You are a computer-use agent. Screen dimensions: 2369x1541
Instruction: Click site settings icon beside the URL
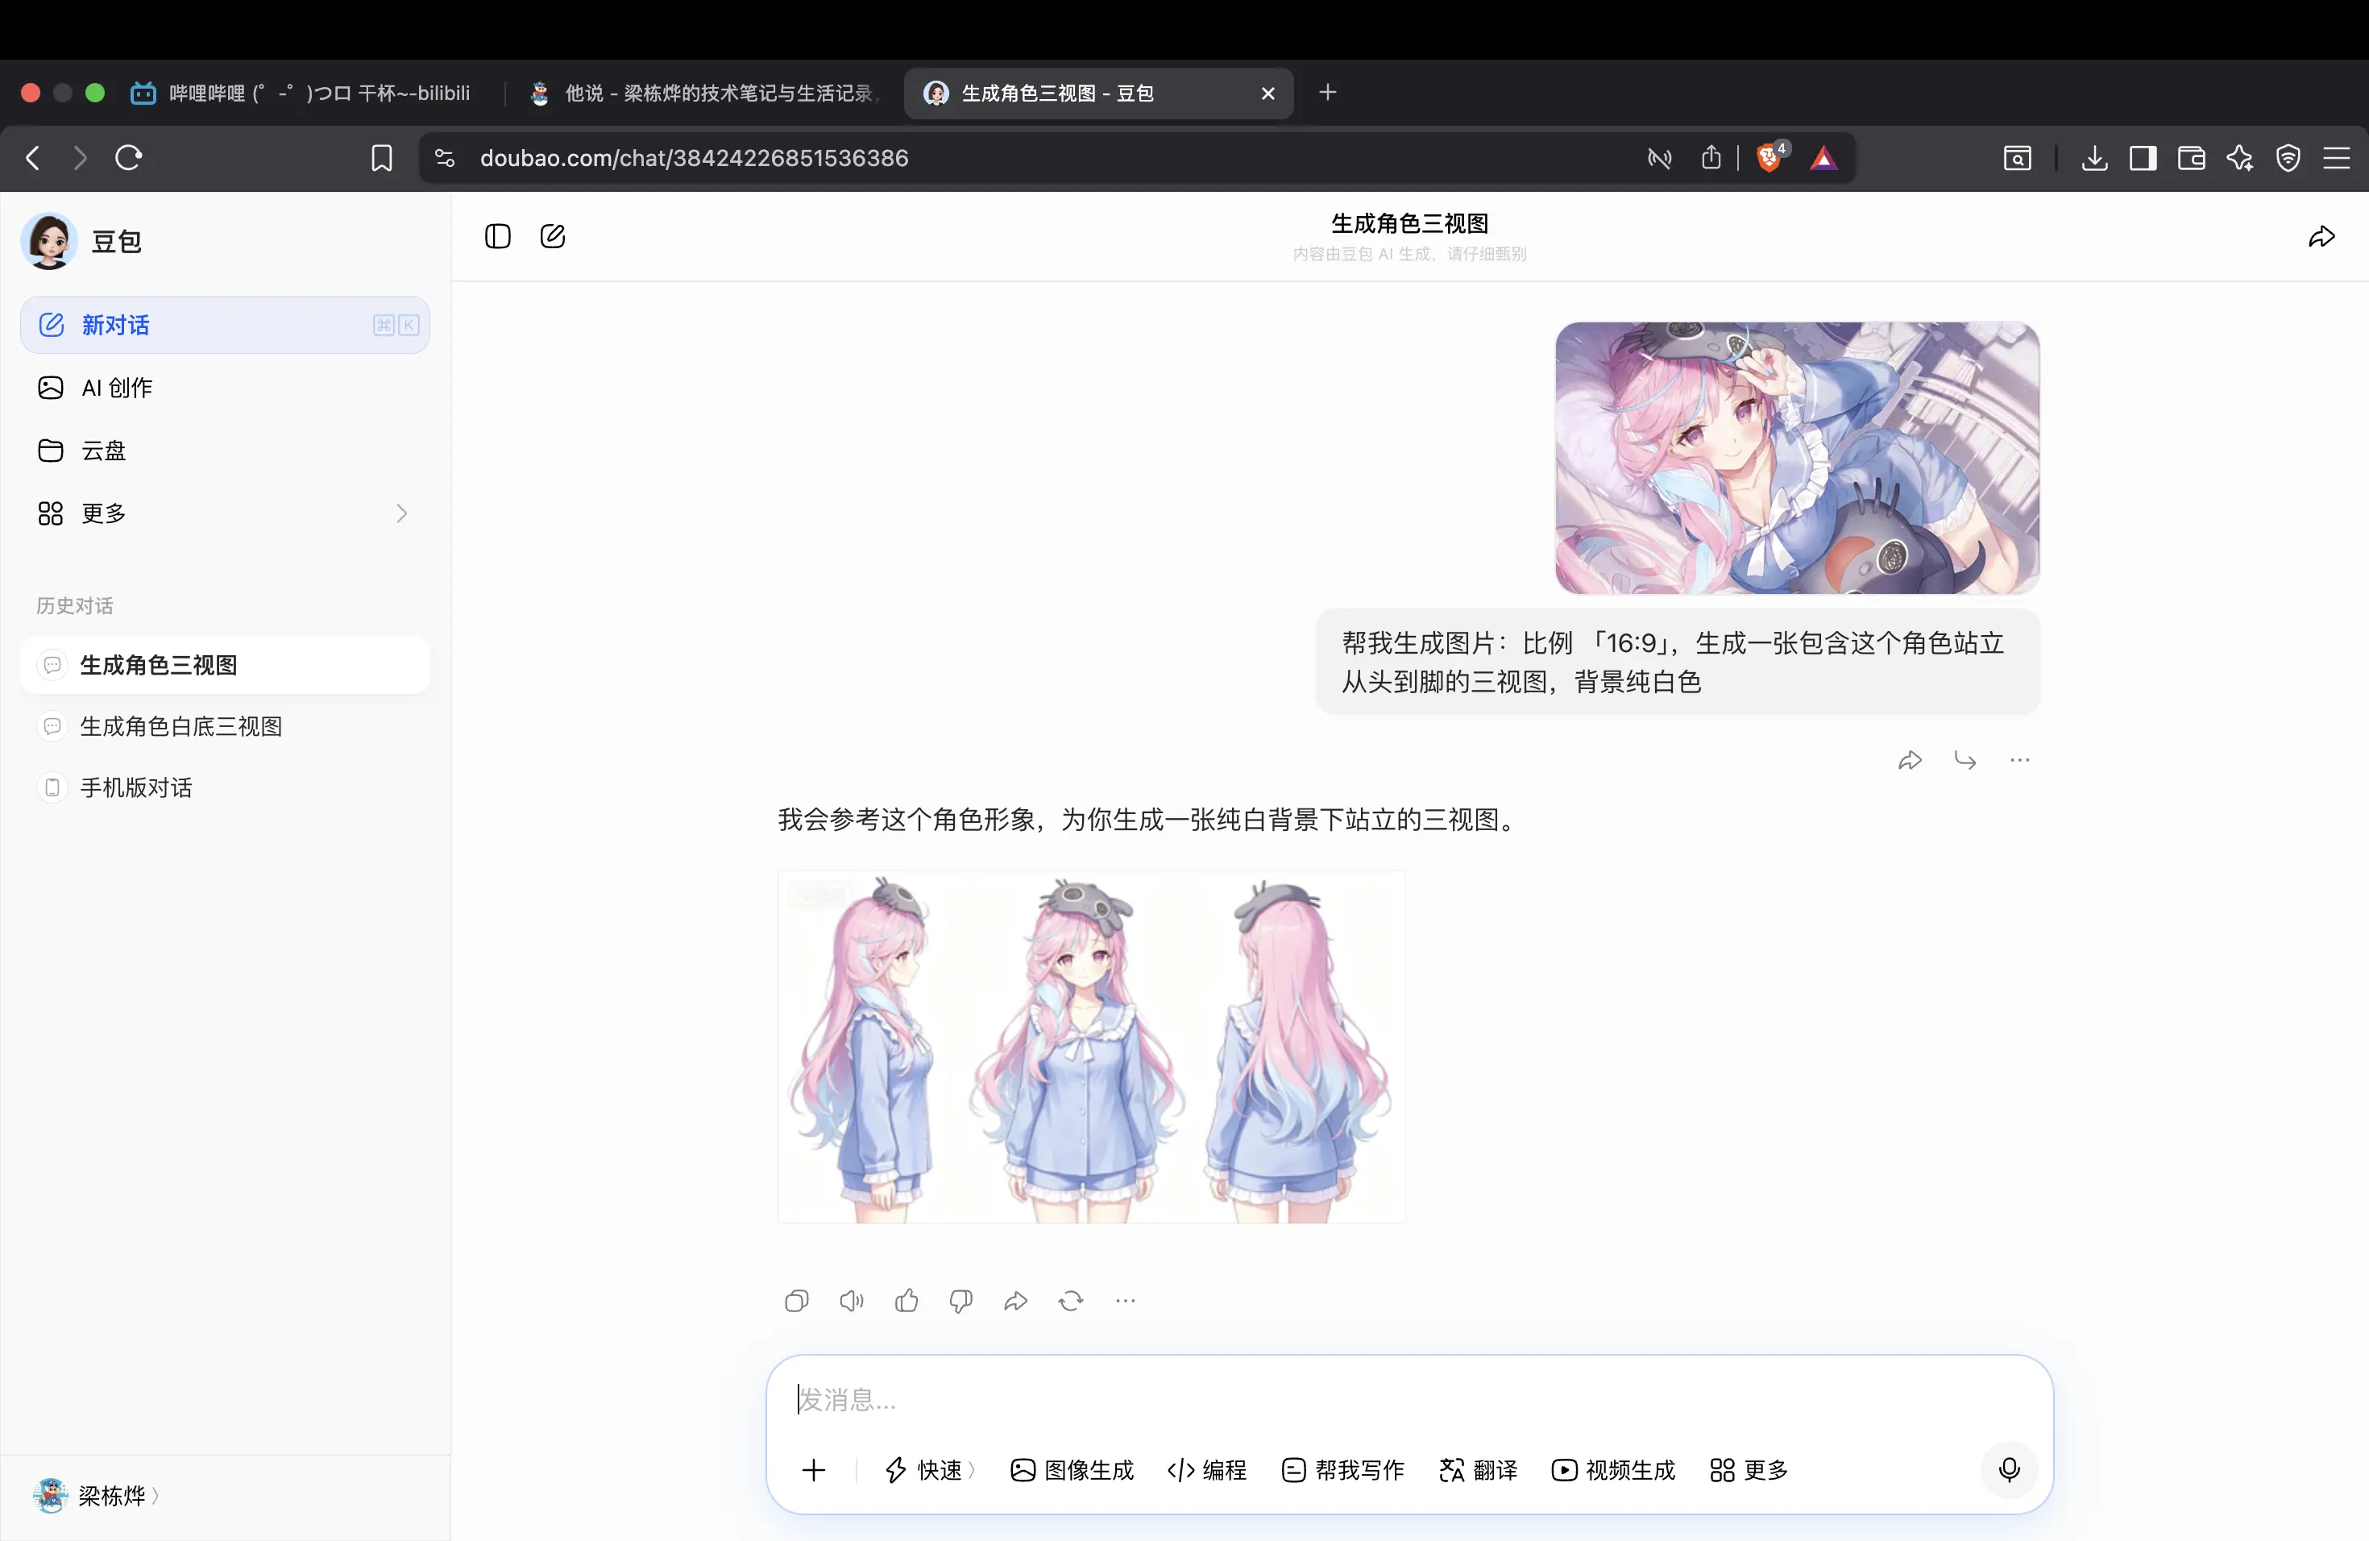[445, 158]
